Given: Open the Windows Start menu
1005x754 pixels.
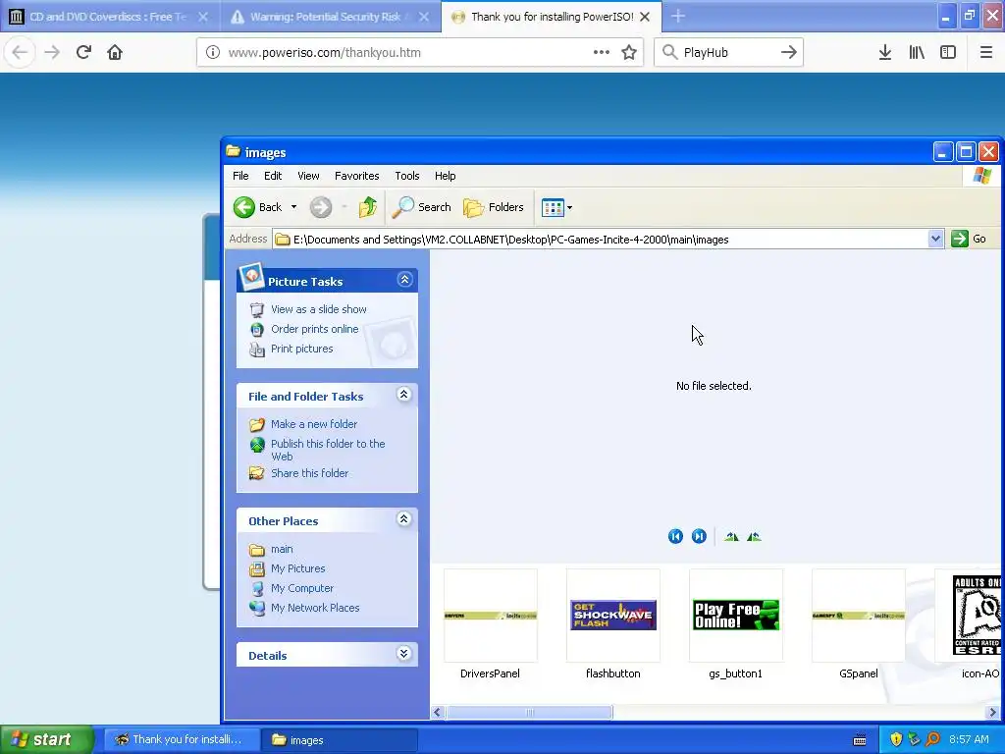Looking at the screenshot, I should 46,739.
